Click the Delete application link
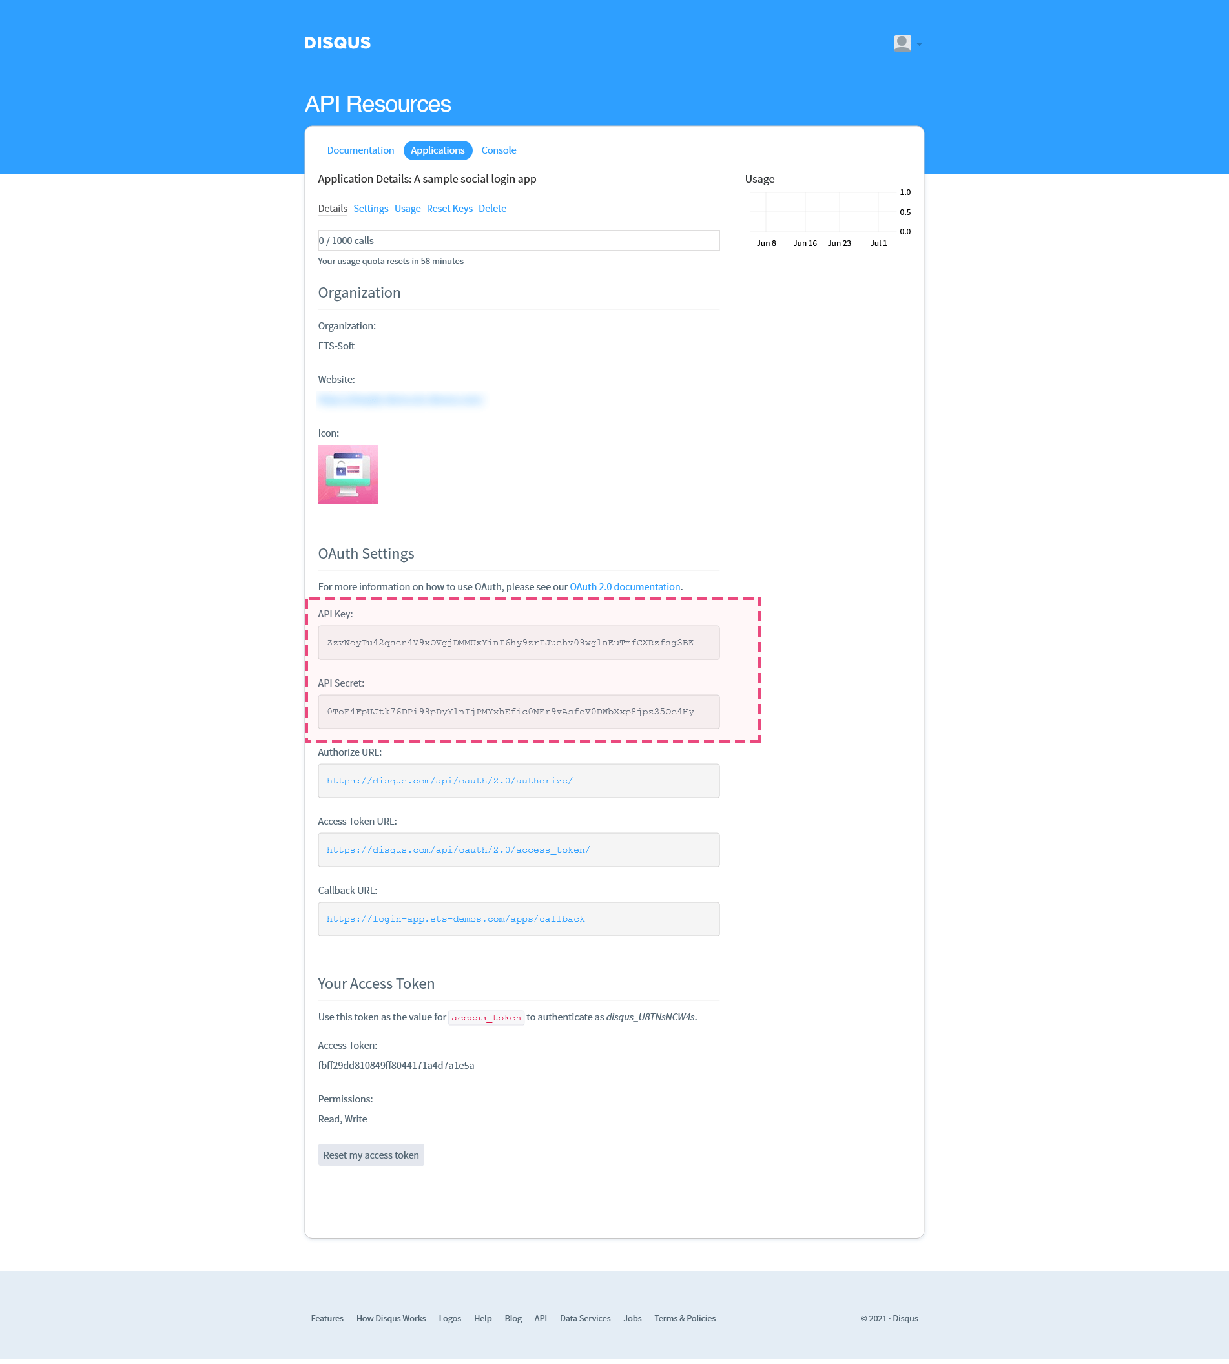 click(492, 208)
